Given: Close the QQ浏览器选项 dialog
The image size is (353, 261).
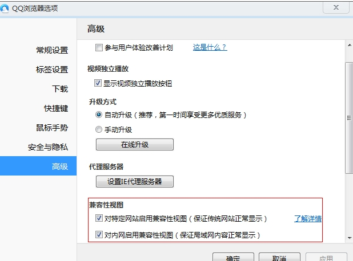Looking at the screenshot, I should (336, 7).
